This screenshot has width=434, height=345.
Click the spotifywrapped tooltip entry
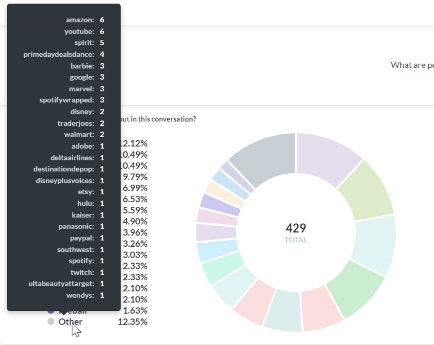[67, 100]
